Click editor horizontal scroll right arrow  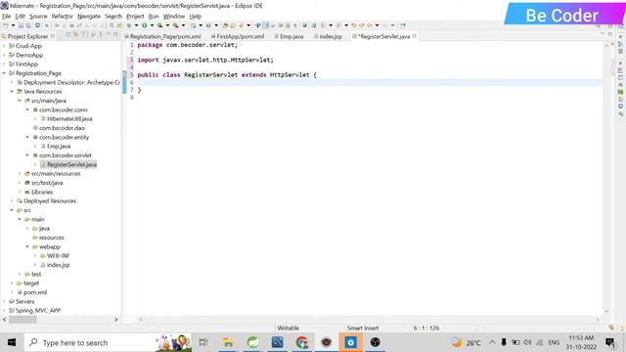pos(598,320)
